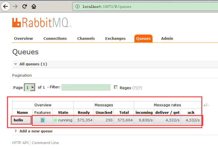This screenshot has width=218, height=149.
Task: Show site info icon in address bar
Action: pyautogui.click(x=78, y=6)
